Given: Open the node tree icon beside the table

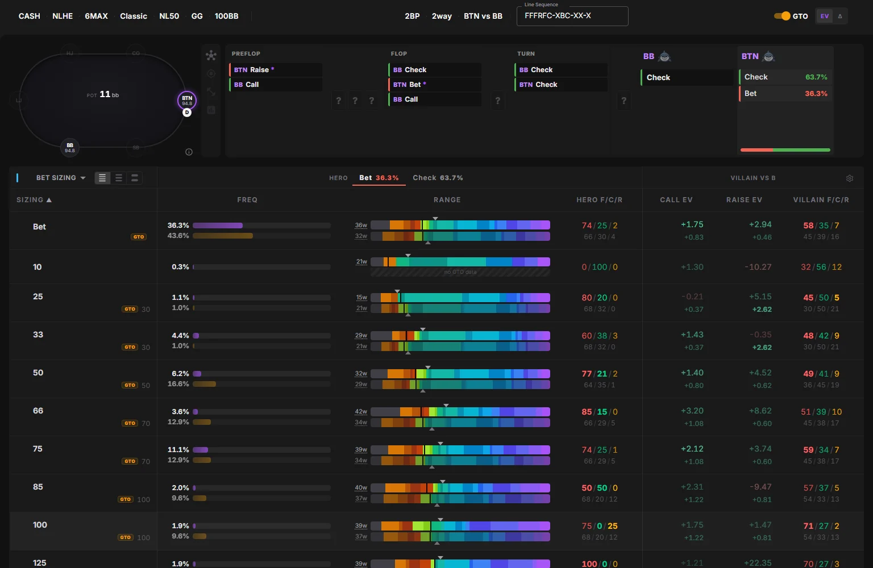Looking at the screenshot, I should coord(211,55).
